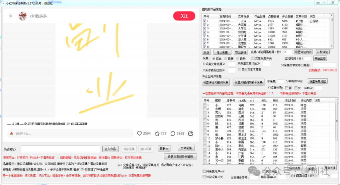This screenshot has height=185, width=340.
Task: Click the 说点什么 comment input
Action: coord(70,134)
